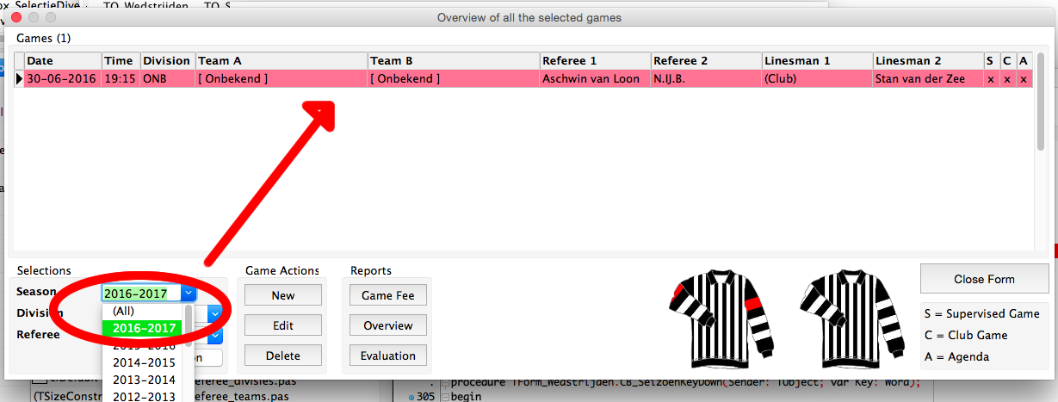
Task: Choose season 2013-2014 from list
Action: pos(143,380)
